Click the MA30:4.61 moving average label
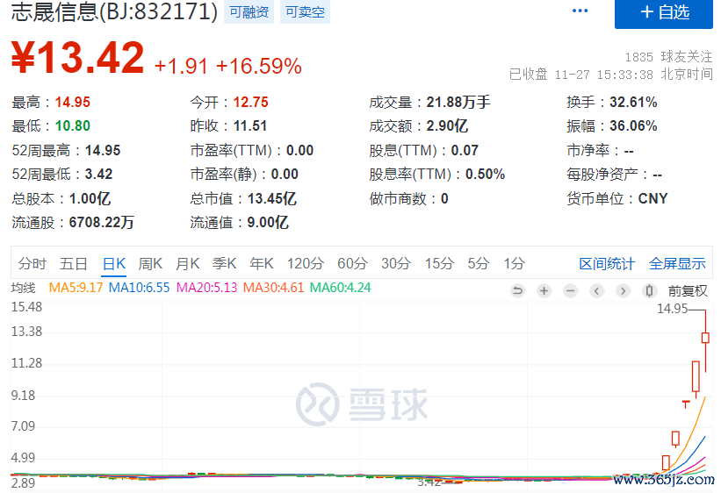The height and width of the screenshot is (493, 721). click(x=274, y=288)
